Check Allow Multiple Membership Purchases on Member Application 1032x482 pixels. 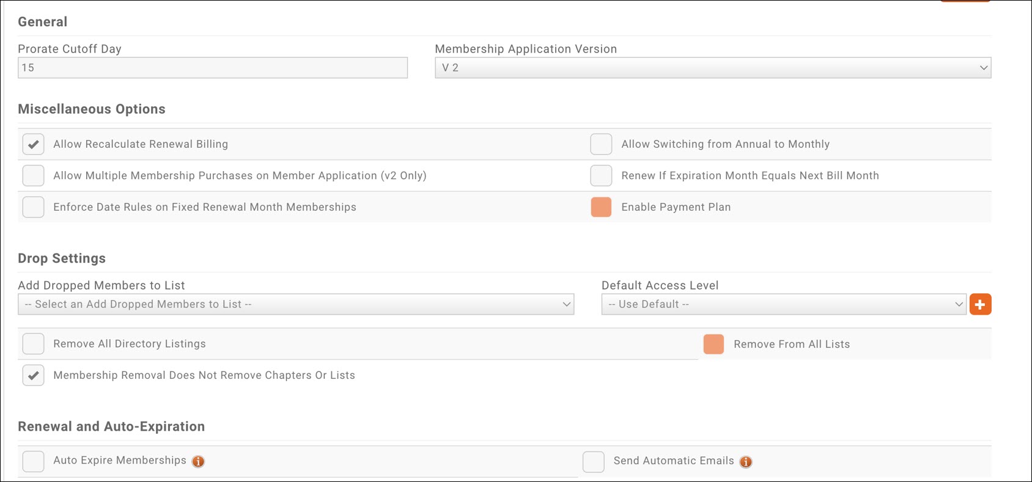[34, 176]
